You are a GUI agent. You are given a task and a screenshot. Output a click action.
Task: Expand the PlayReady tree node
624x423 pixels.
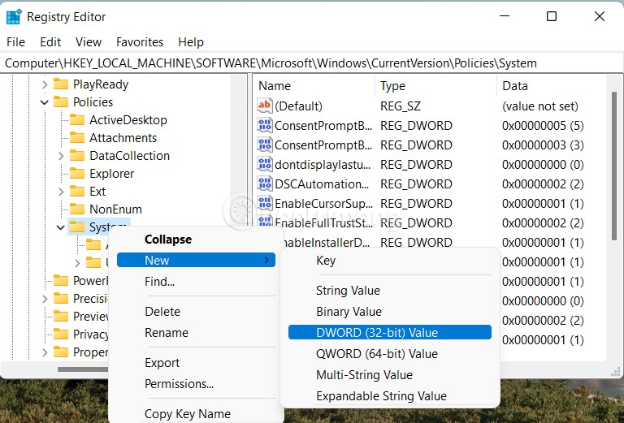tap(45, 84)
